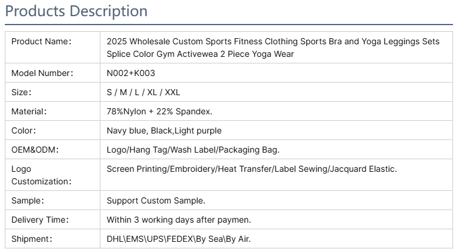Select the Screen Printing/Embroidery options text
Screen dimensions: 456x249
tap(252, 169)
